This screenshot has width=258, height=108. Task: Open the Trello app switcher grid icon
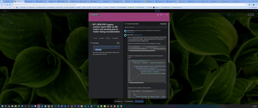[x=2, y=11]
